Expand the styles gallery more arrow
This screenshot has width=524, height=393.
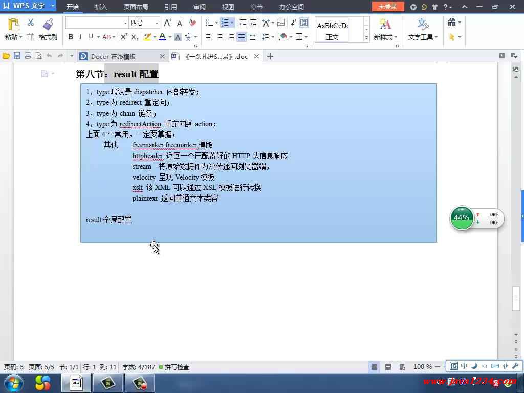click(366, 38)
